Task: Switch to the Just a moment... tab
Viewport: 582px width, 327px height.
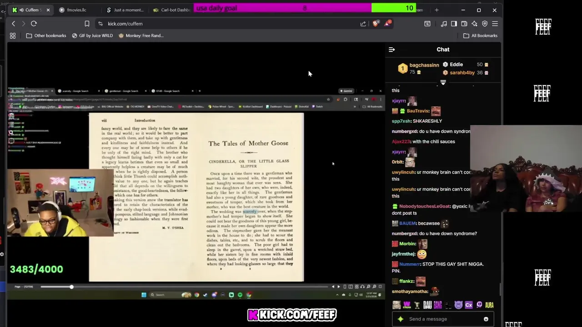Action: (x=125, y=10)
